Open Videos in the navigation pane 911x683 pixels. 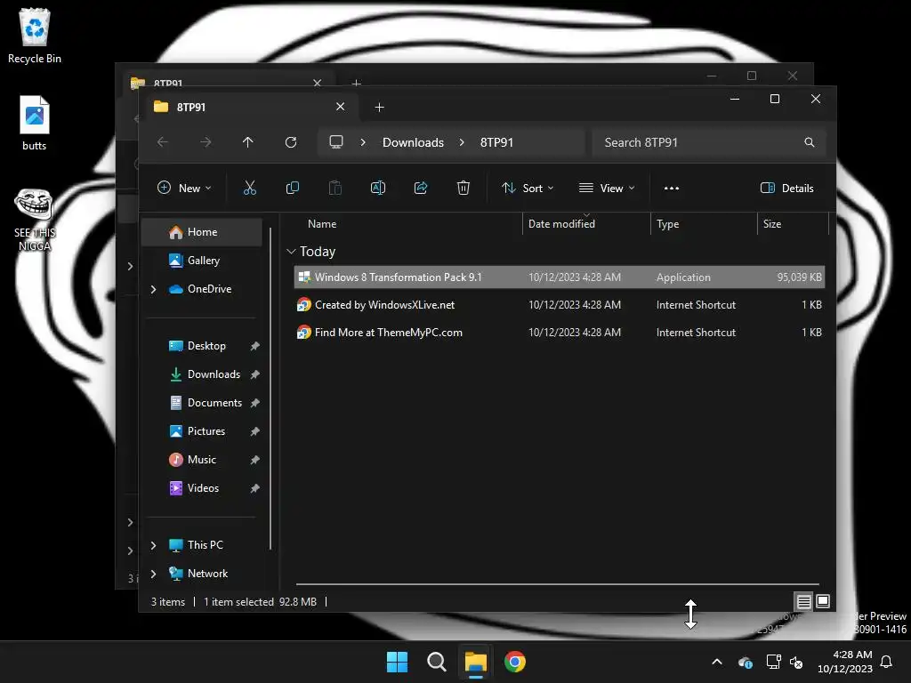[202, 488]
